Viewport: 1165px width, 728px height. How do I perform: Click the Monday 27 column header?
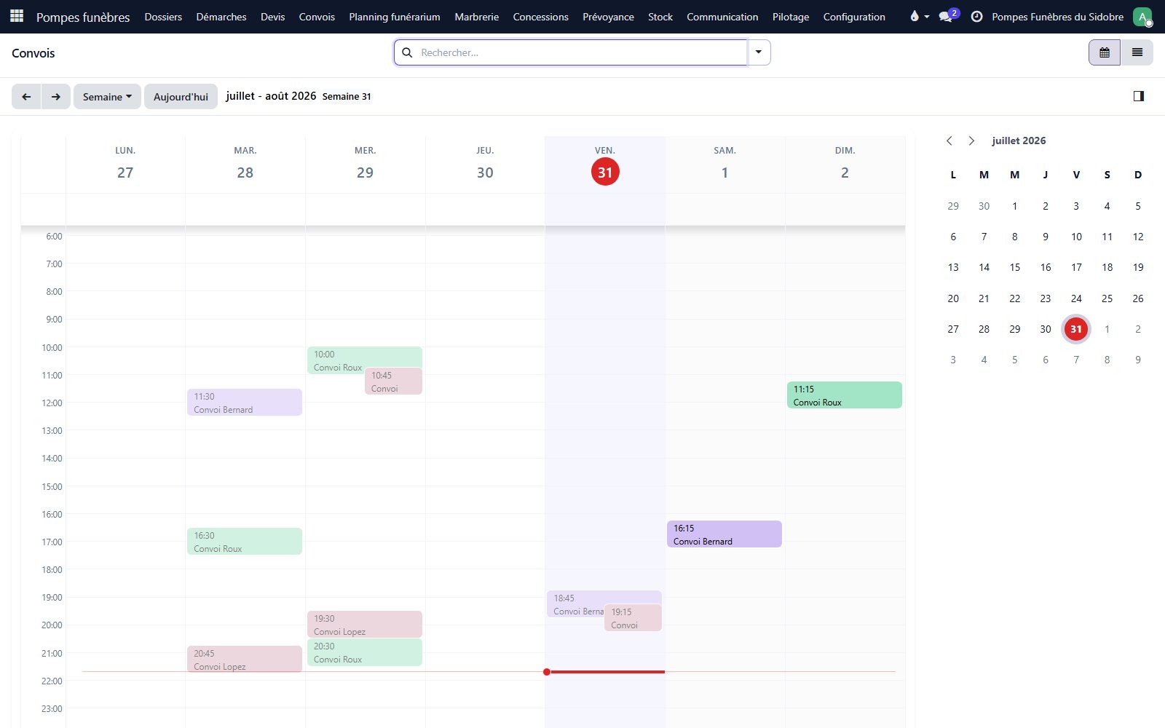125,165
